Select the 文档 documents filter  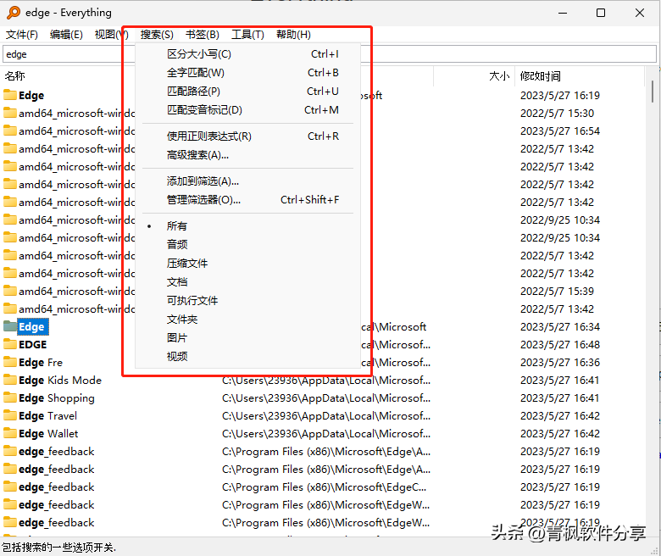(x=247, y=282)
